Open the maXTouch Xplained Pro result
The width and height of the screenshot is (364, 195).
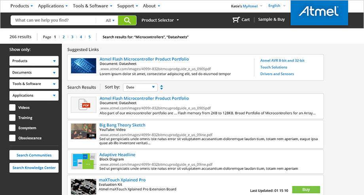pyautogui.click(x=122, y=180)
